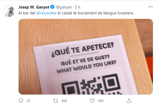Open the share upload icon
This screenshot has width=159, height=107.
pyautogui.click(x=129, y=101)
